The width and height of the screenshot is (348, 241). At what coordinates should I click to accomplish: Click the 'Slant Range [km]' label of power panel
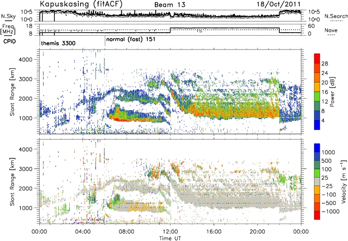pyautogui.click(x=12, y=92)
